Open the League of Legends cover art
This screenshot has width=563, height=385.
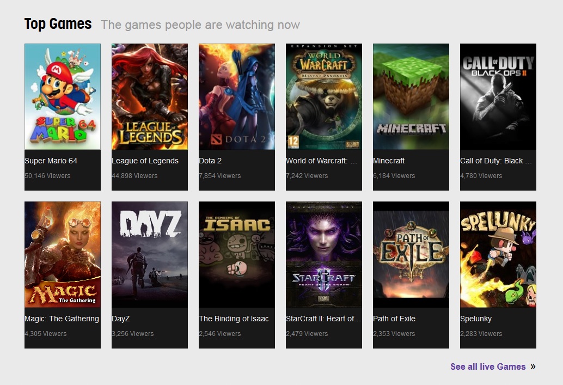pos(150,96)
